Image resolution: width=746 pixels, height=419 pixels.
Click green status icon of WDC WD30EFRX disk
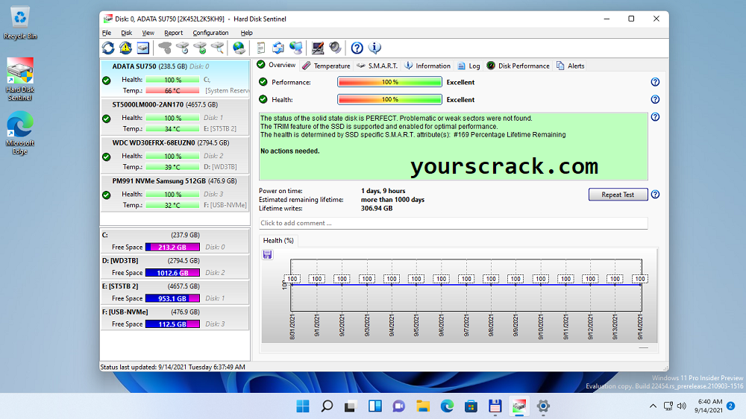(x=107, y=157)
